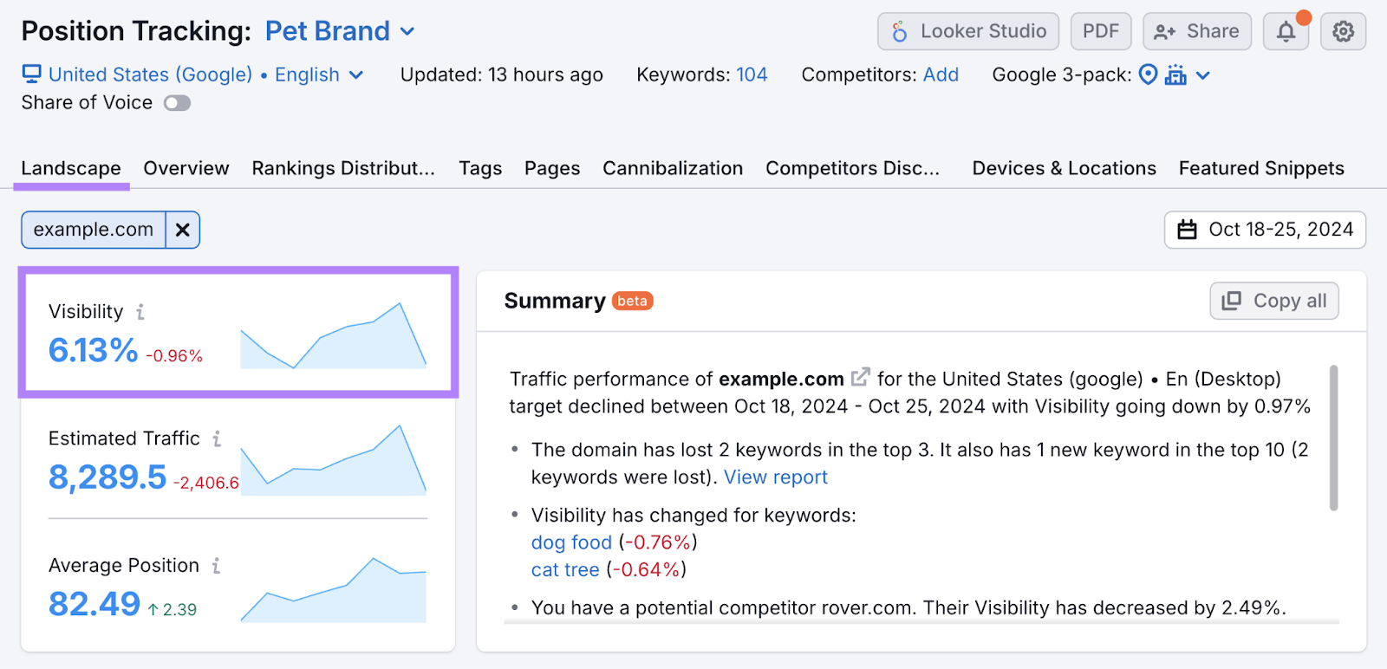The image size is (1387, 669).
Task: Click the Estimated Traffic info icon
Action: (215, 438)
